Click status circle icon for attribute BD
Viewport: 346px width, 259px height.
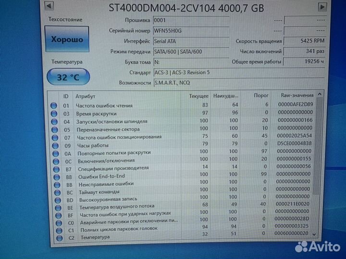click(58, 200)
